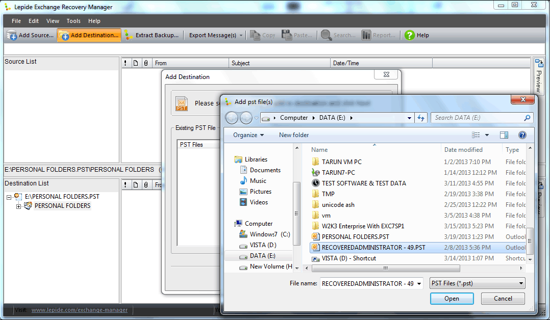
Task: Click the Cancel button
Action: tap(503, 299)
